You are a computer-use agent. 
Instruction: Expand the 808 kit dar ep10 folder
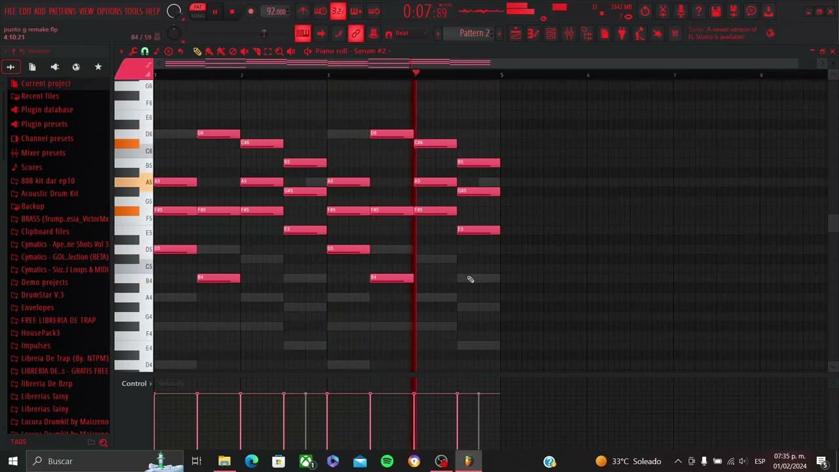pos(47,181)
